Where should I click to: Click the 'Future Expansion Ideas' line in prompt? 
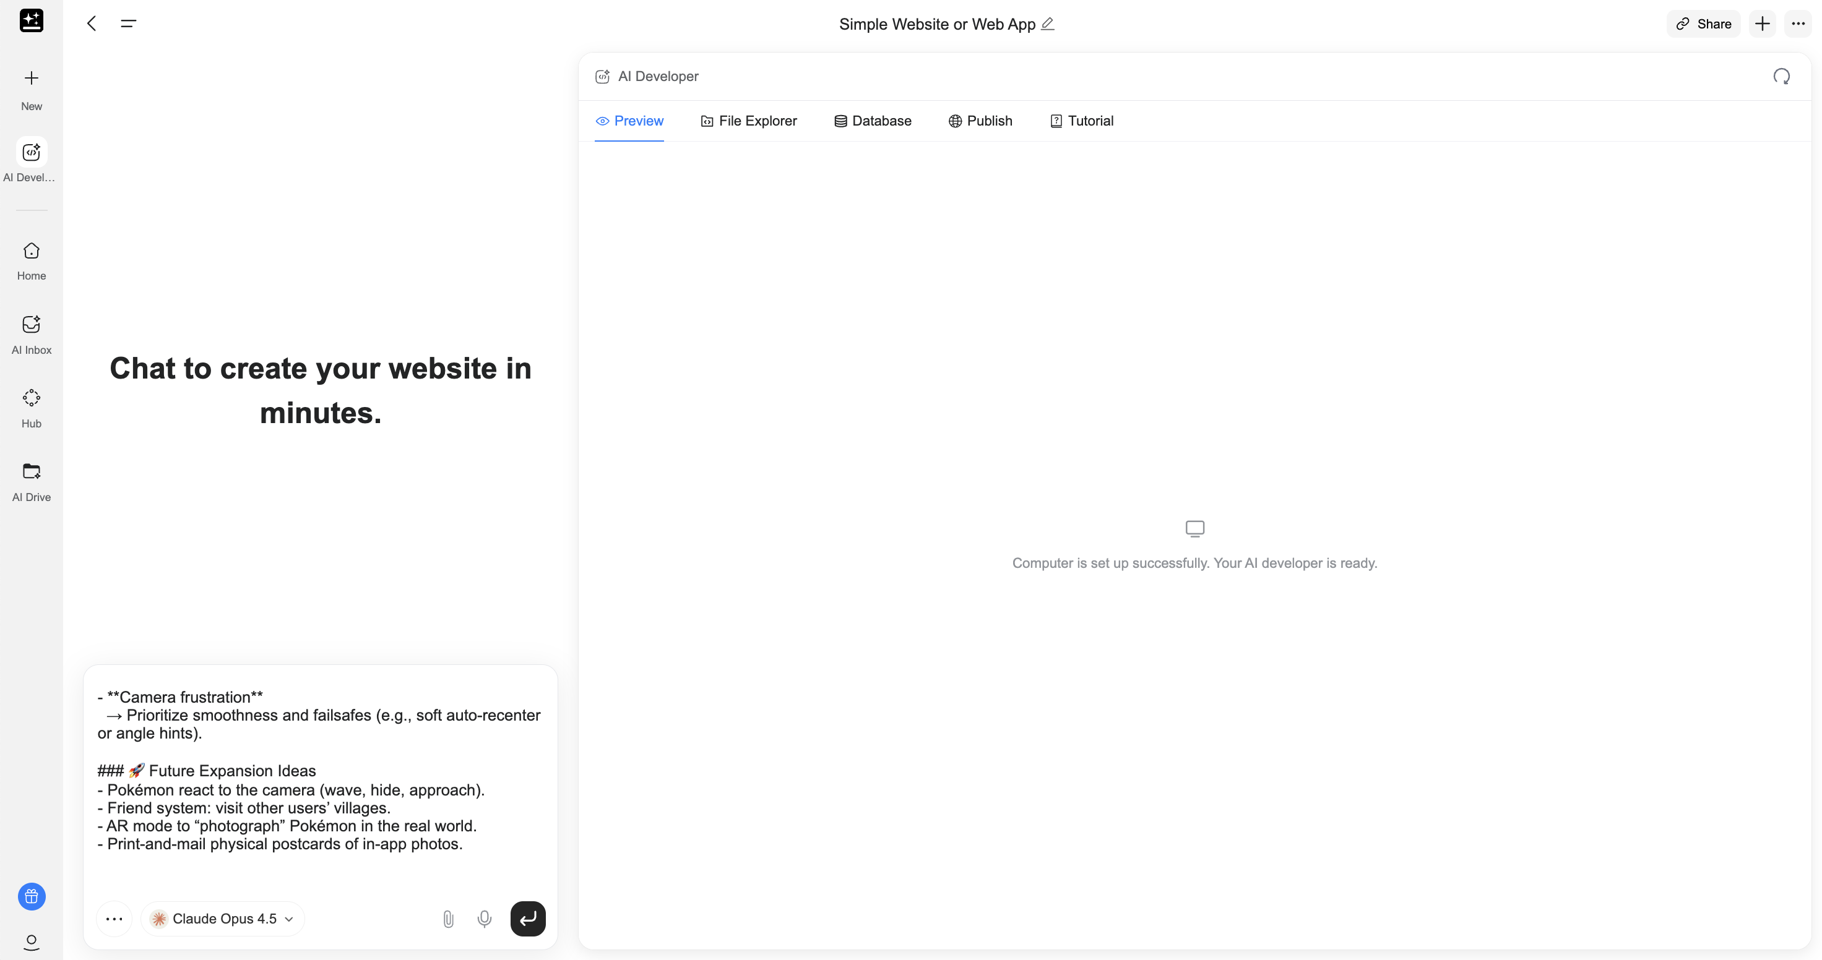207,771
